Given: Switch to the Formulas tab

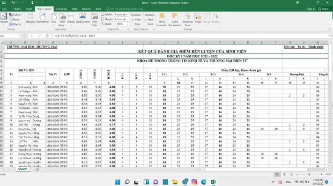Looking at the screenshot, I should 61,9.
